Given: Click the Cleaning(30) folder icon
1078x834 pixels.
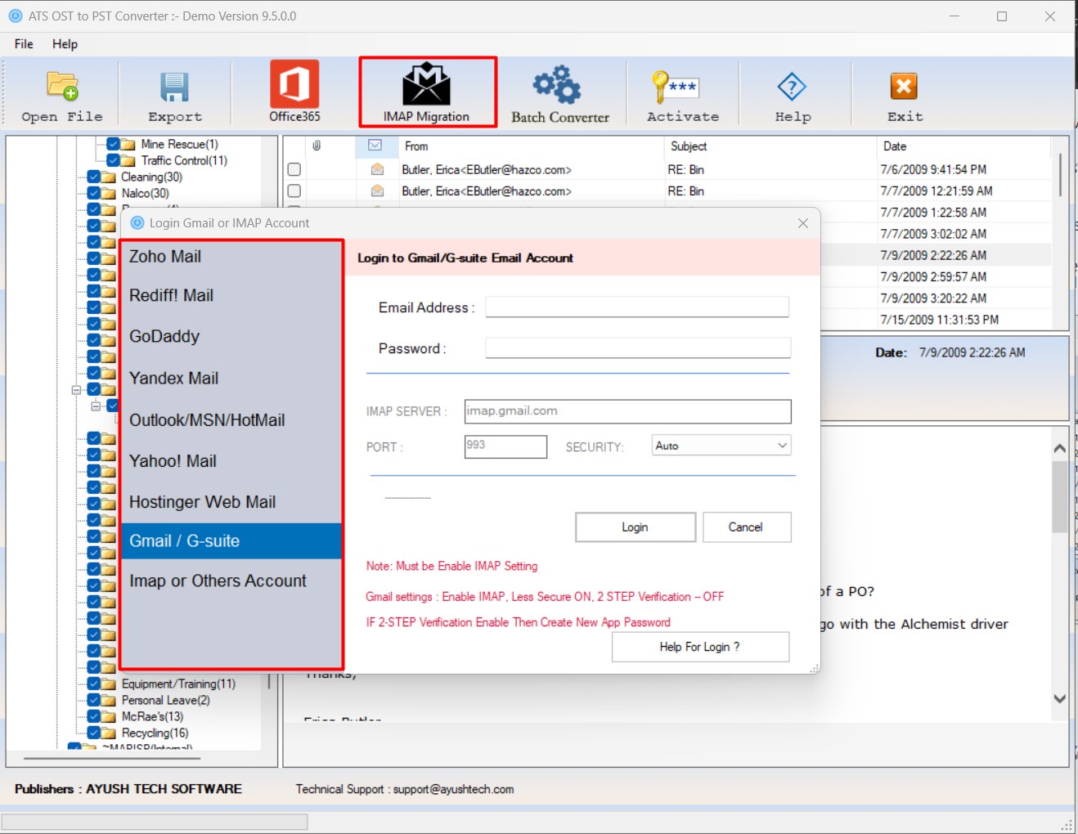Looking at the screenshot, I should point(109,177).
